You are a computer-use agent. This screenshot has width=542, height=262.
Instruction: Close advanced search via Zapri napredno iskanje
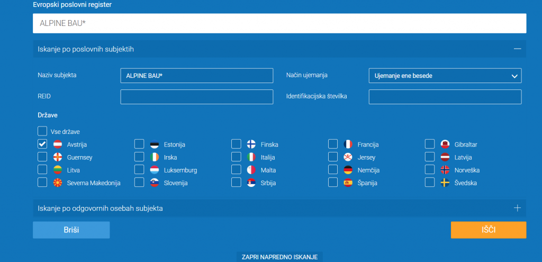(279, 257)
